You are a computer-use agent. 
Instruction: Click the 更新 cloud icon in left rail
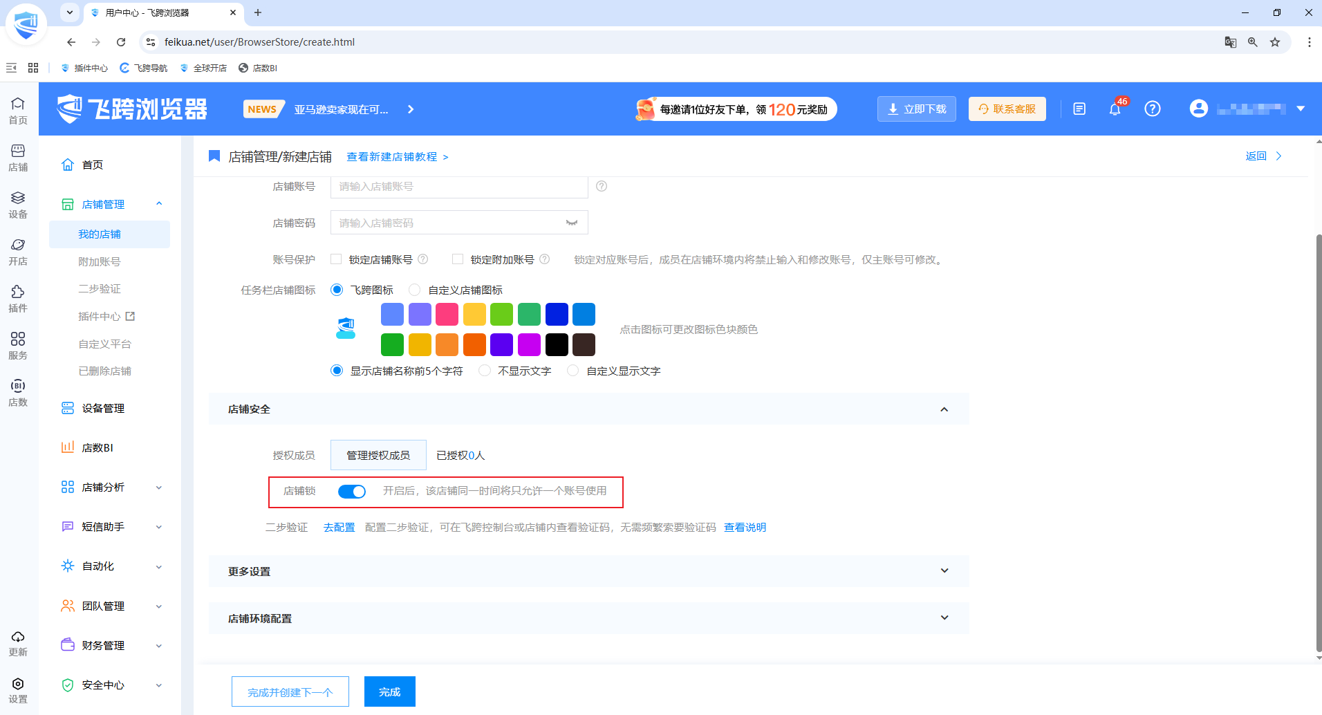(18, 643)
